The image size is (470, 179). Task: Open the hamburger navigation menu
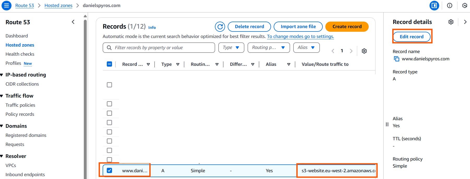click(x=7, y=5)
